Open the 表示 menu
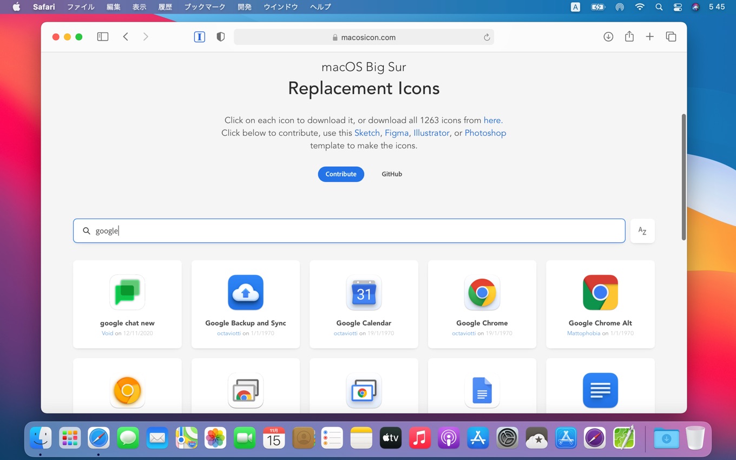Image resolution: width=736 pixels, height=460 pixels. click(140, 7)
